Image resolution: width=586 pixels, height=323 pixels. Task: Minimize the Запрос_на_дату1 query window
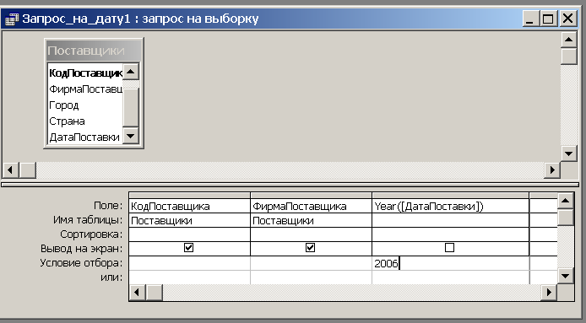click(x=530, y=19)
